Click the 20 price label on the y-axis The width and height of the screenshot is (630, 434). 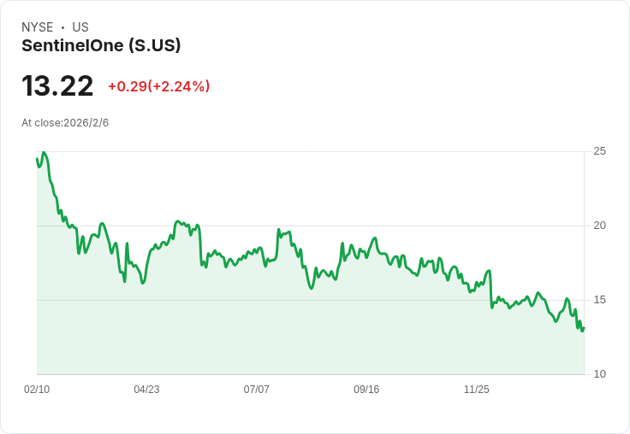(x=600, y=226)
